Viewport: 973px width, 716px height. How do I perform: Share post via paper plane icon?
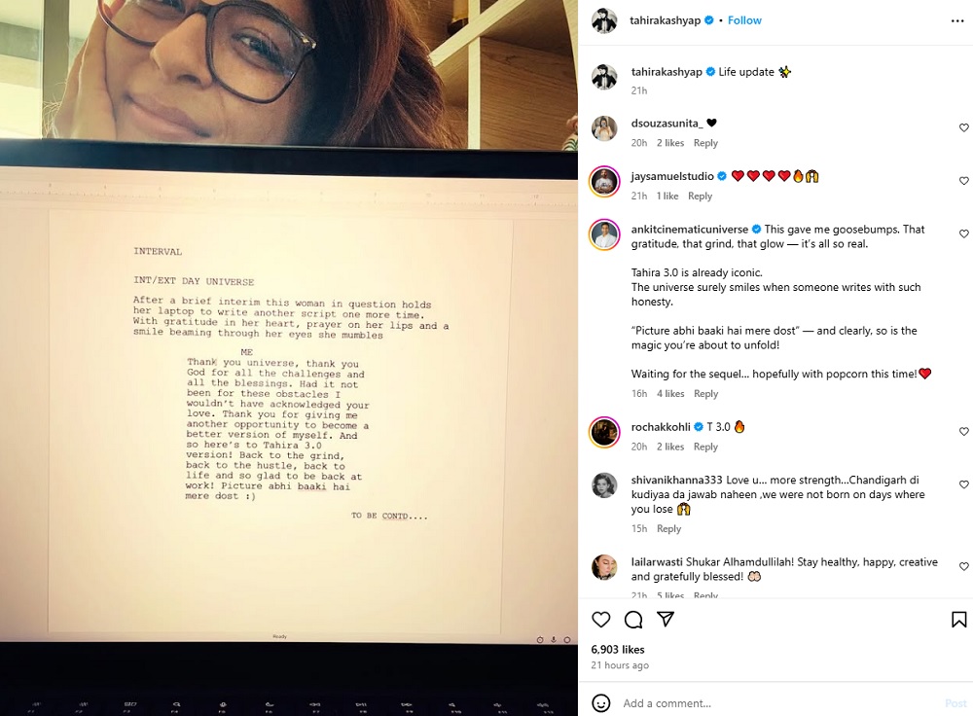pos(666,619)
